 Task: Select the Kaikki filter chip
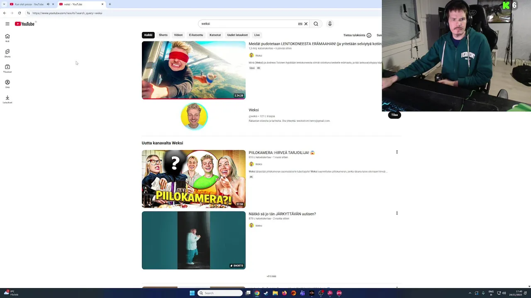(x=148, y=35)
